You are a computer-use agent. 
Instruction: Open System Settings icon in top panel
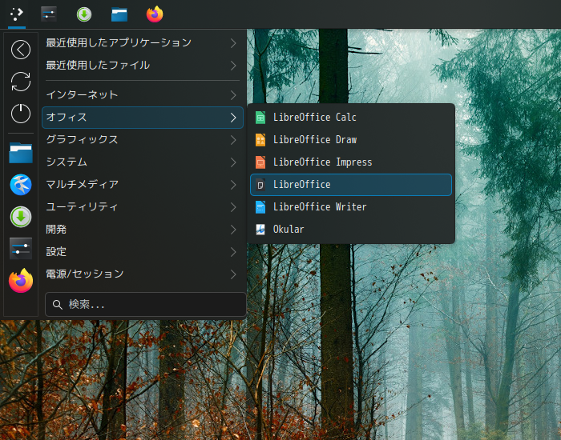click(x=49, y=14)
